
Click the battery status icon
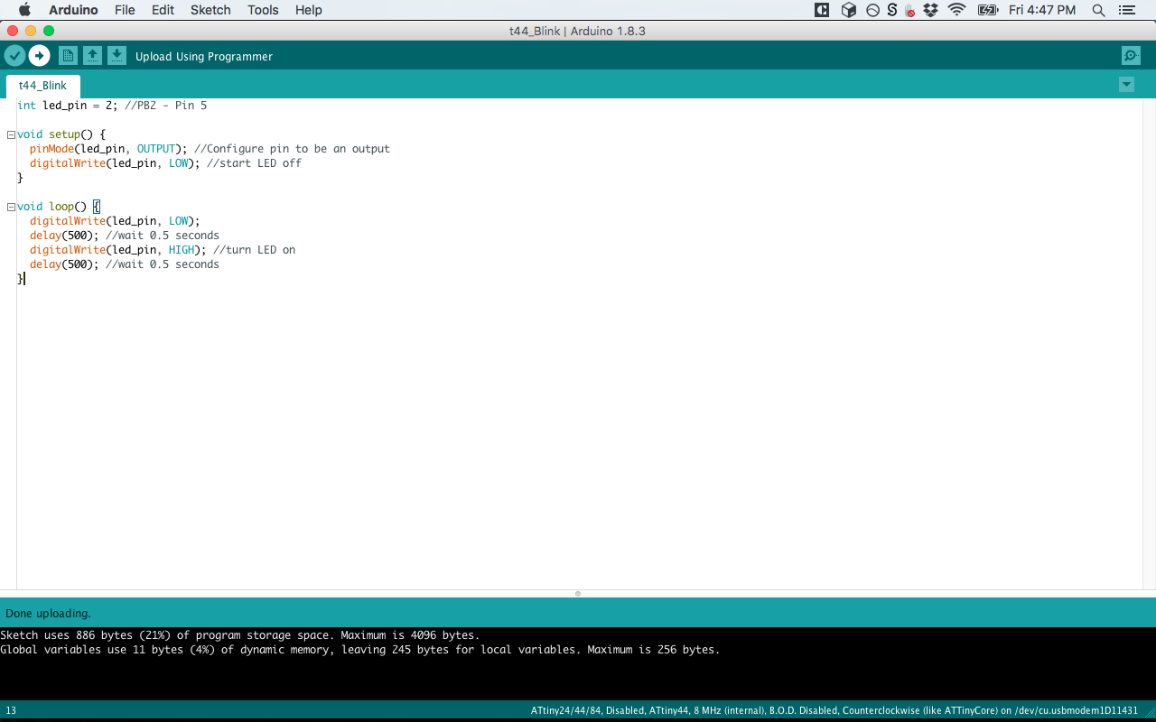point(988,10)
